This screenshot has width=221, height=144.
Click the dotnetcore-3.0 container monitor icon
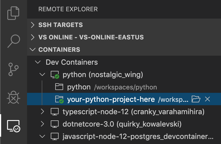55,124
